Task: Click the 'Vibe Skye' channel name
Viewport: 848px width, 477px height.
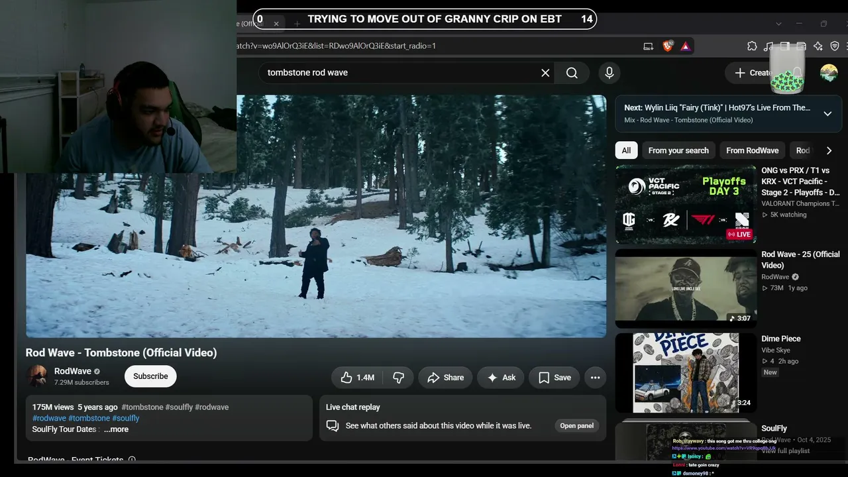Action: tap(776, 350)
